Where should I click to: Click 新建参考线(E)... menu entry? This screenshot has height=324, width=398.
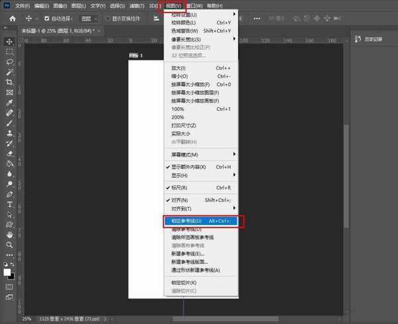[x=187, y=254]
